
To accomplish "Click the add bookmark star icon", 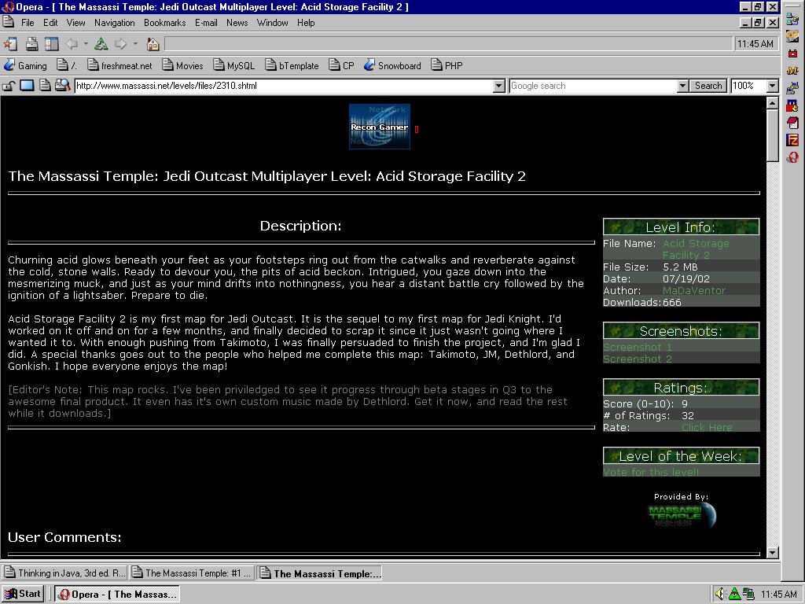I will (10, 44).
